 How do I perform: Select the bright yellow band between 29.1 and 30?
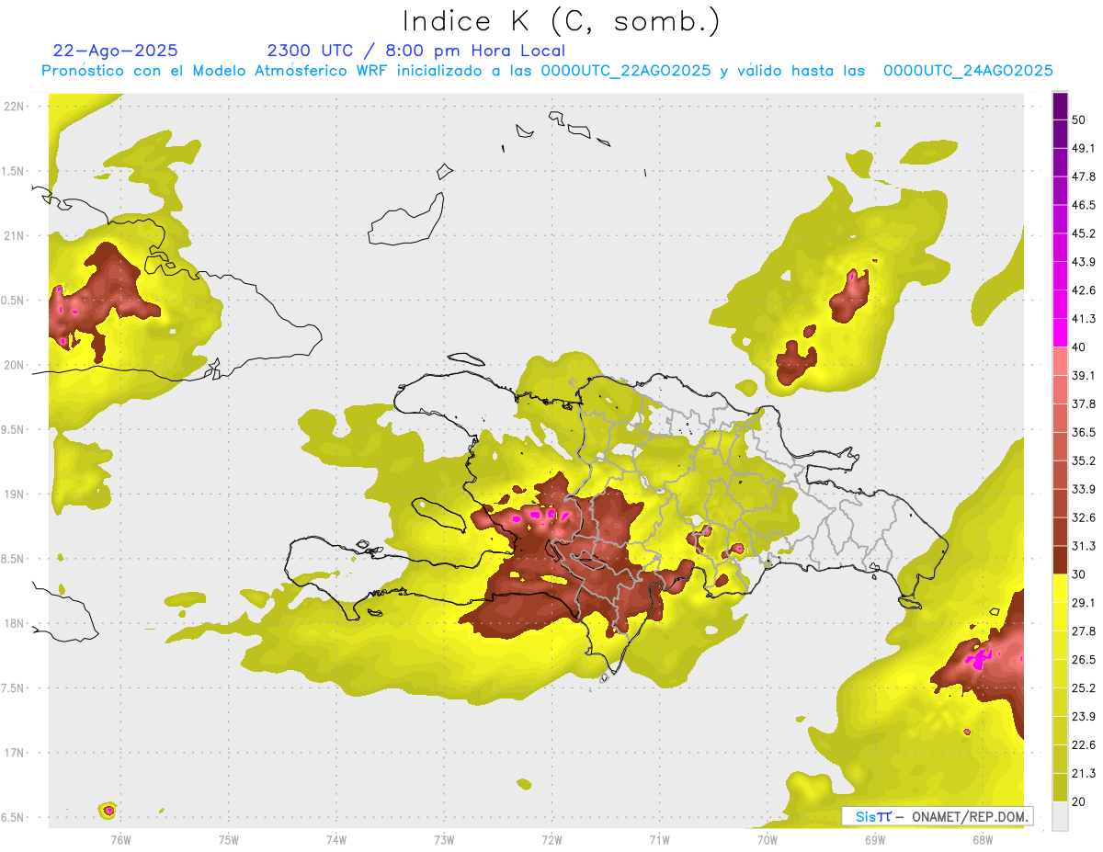pyautogui.click(x=1060, y=588)
